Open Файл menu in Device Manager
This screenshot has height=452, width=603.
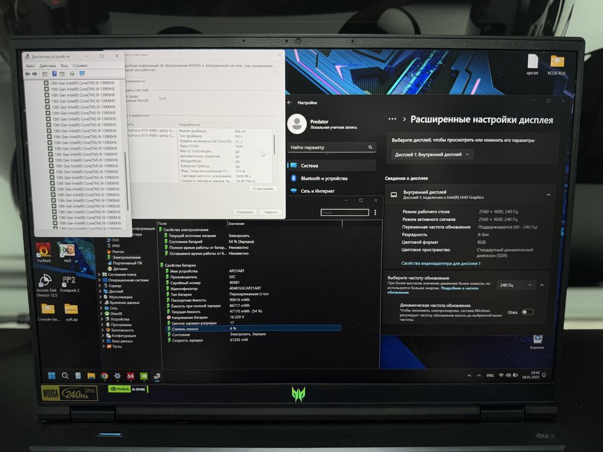[x=30, y=66]
